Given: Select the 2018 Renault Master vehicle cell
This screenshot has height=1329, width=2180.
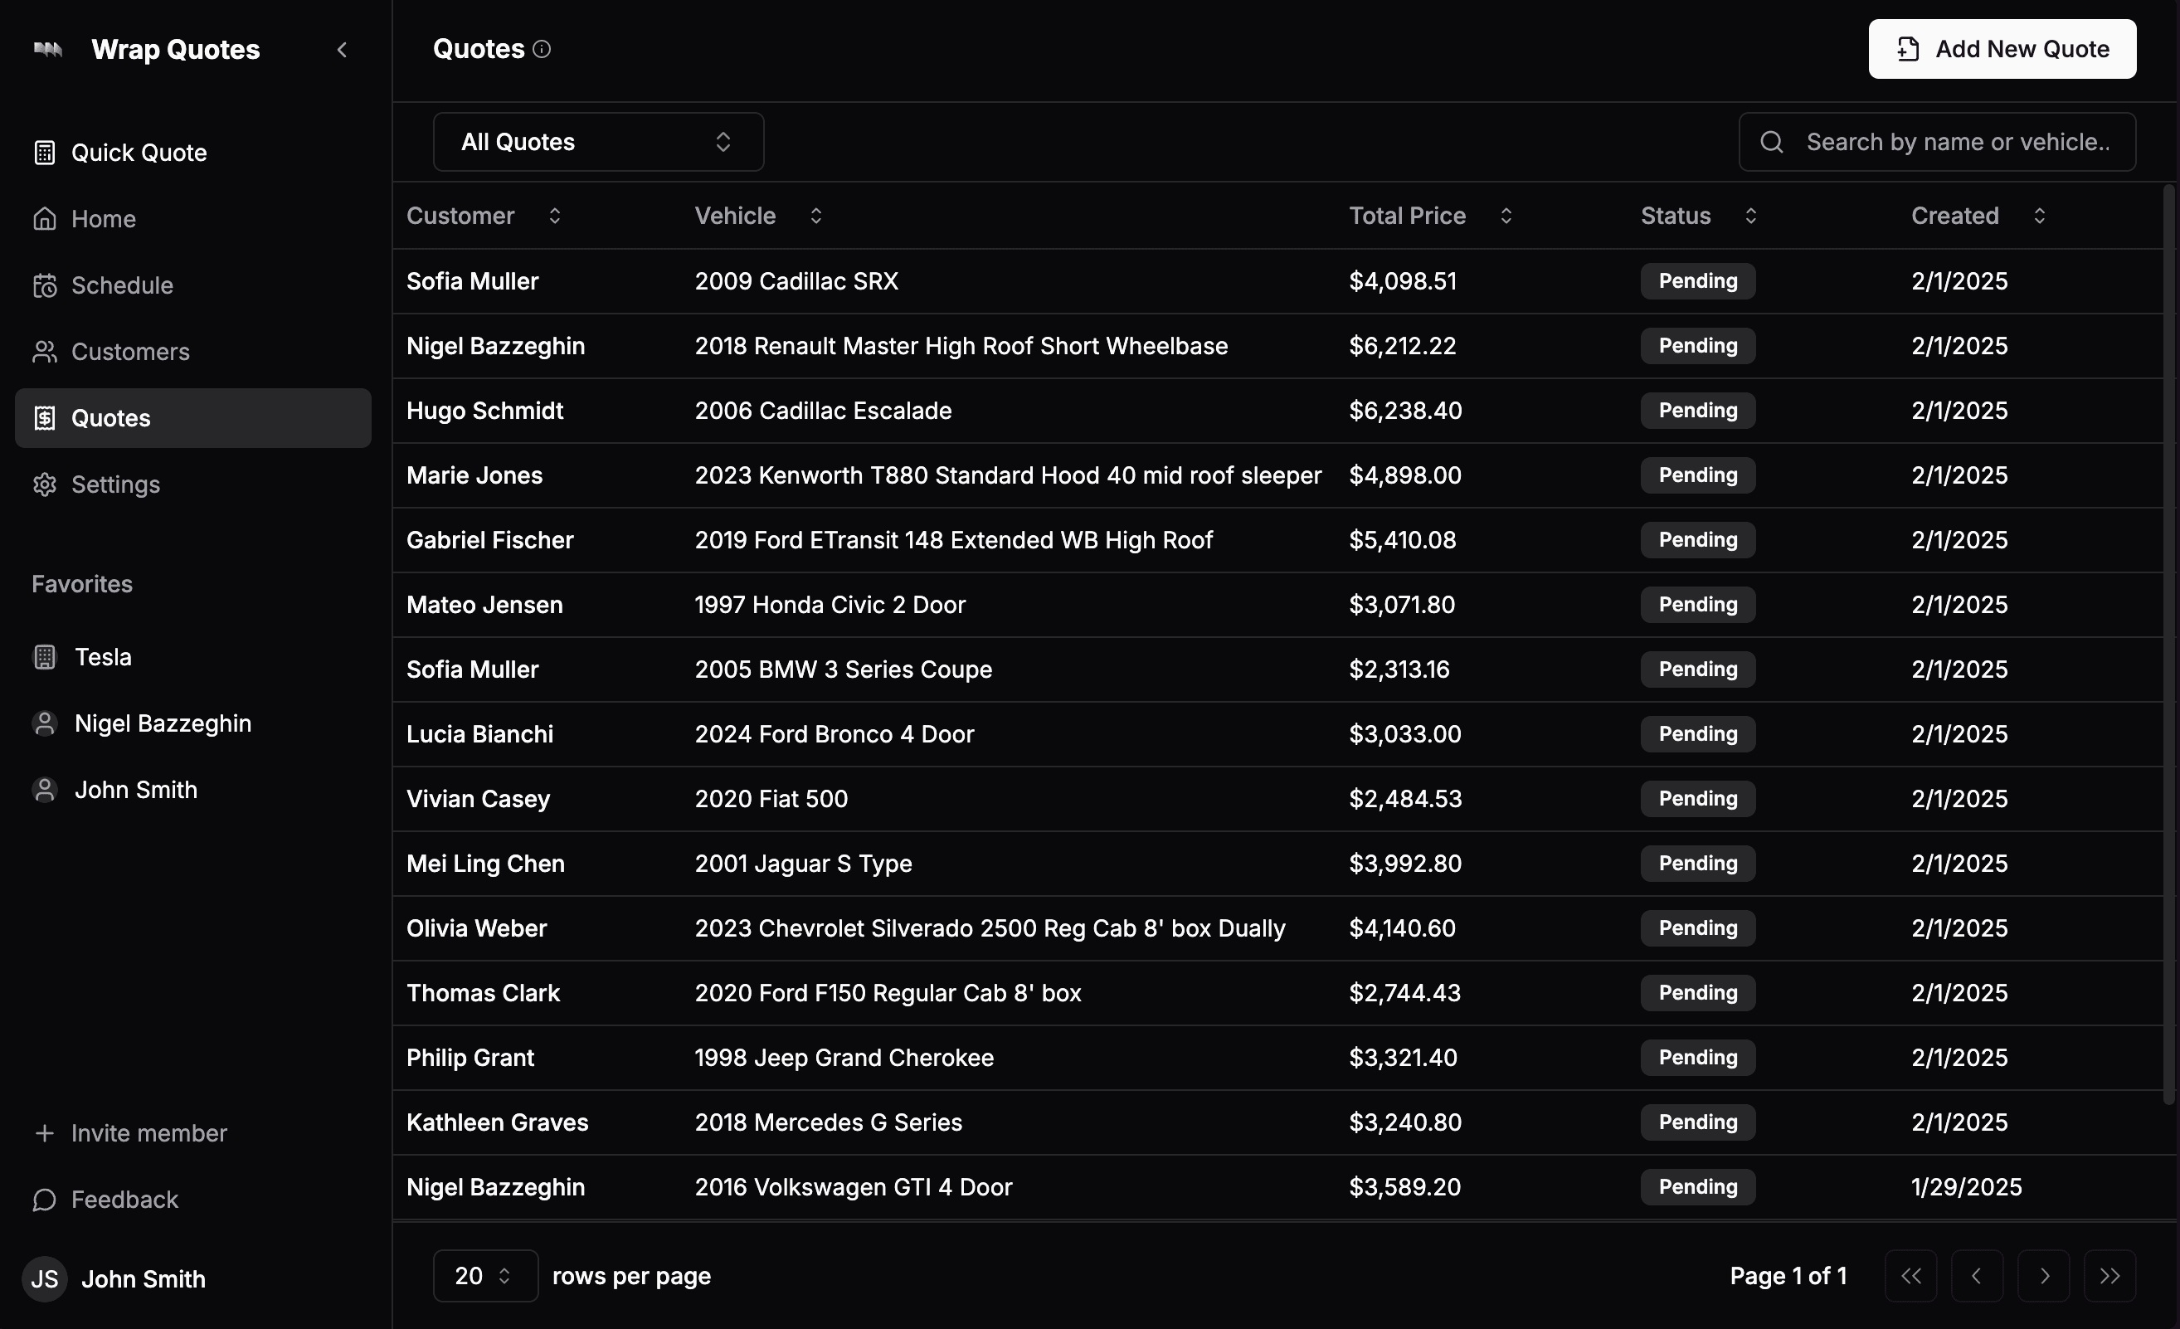Looking at the screenshot, I should 961,346.
